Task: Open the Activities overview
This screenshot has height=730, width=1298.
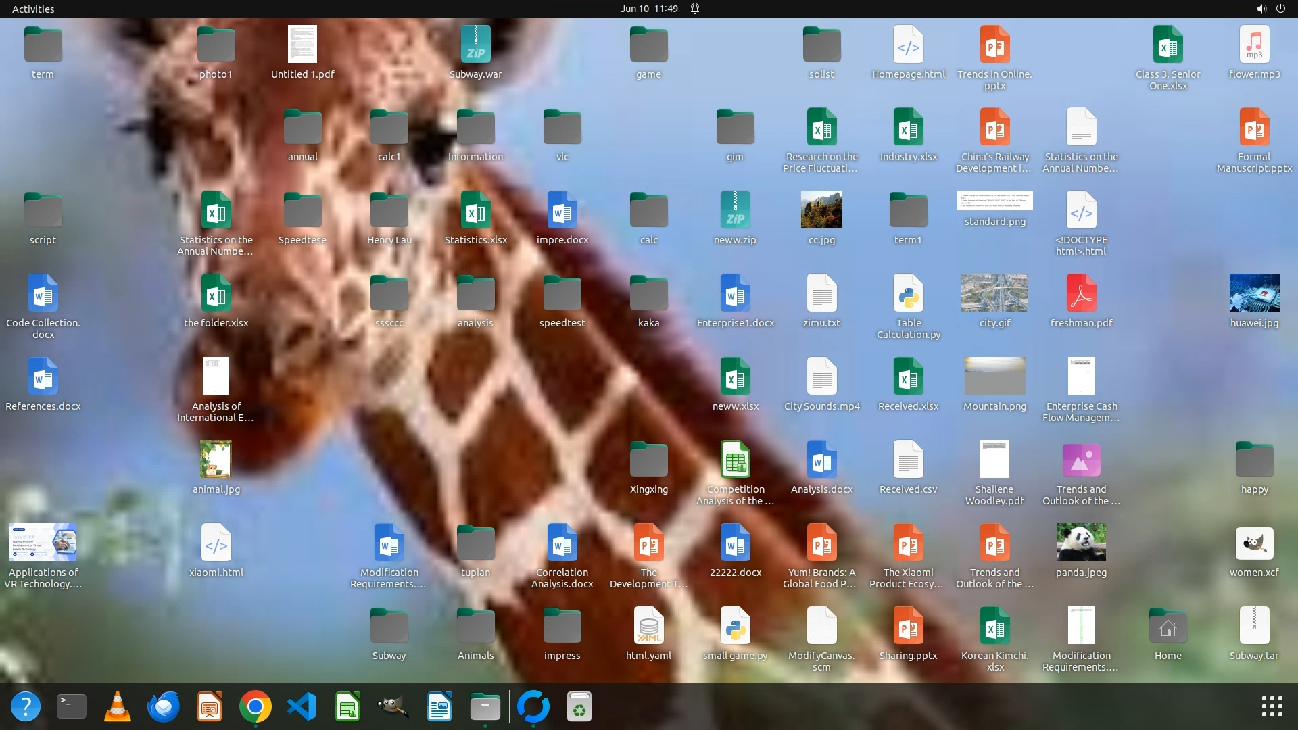Action: (33, 9)
